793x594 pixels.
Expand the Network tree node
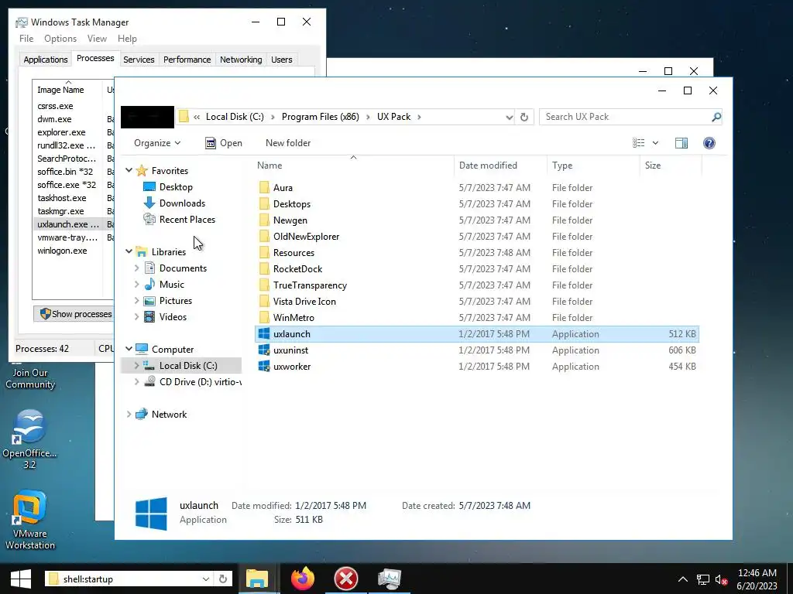click(129, 415)
